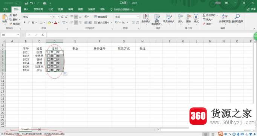Switch to the Formulas (公式) tab
This screenshot has height=136, width=257.
50,9
